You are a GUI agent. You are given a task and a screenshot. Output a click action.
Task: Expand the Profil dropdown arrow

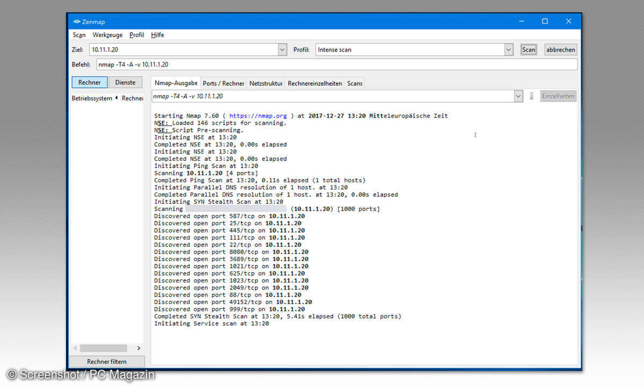(x=509, y=49)
